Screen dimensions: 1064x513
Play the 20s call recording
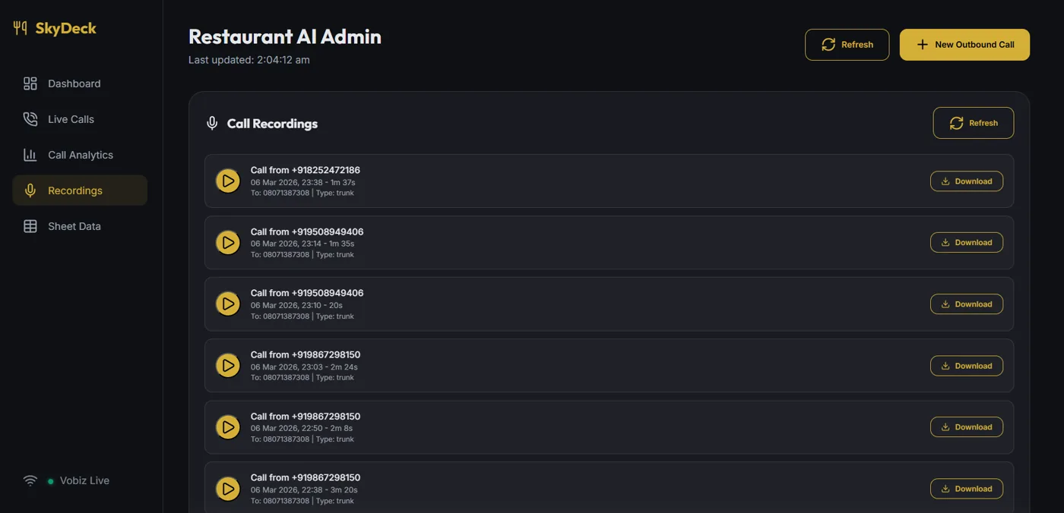coord(228,304)
